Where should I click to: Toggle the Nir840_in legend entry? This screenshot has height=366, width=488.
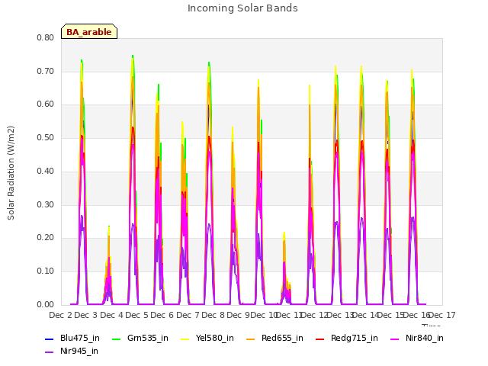point(417,338)
